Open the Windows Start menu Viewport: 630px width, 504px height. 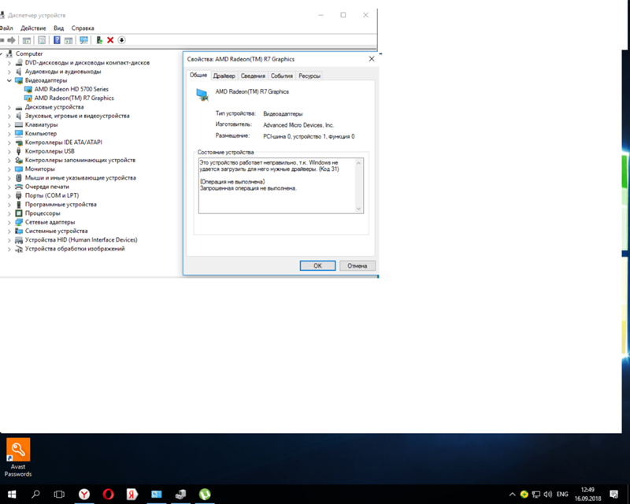[12, 494]
